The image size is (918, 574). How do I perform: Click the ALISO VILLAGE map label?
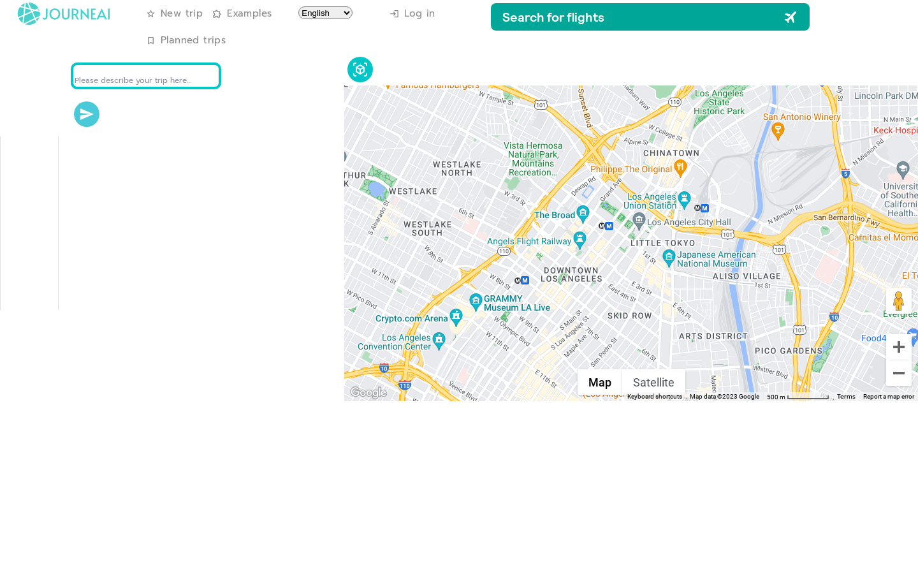click(747, 276)
